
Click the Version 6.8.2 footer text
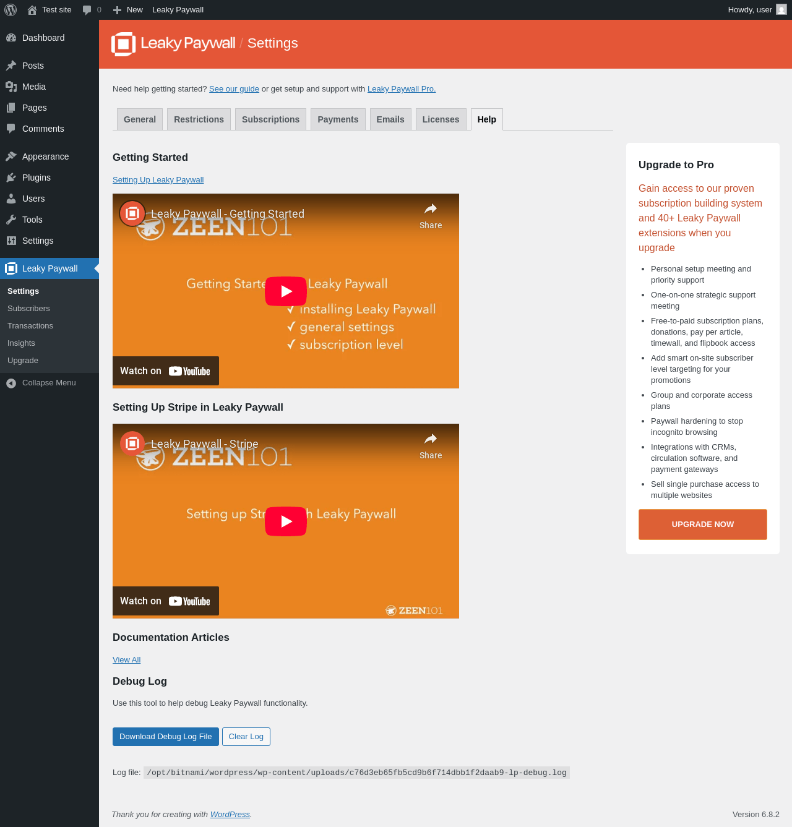[x=756, y=815]
